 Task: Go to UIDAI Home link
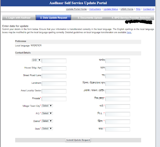click(x=127, y=9)
